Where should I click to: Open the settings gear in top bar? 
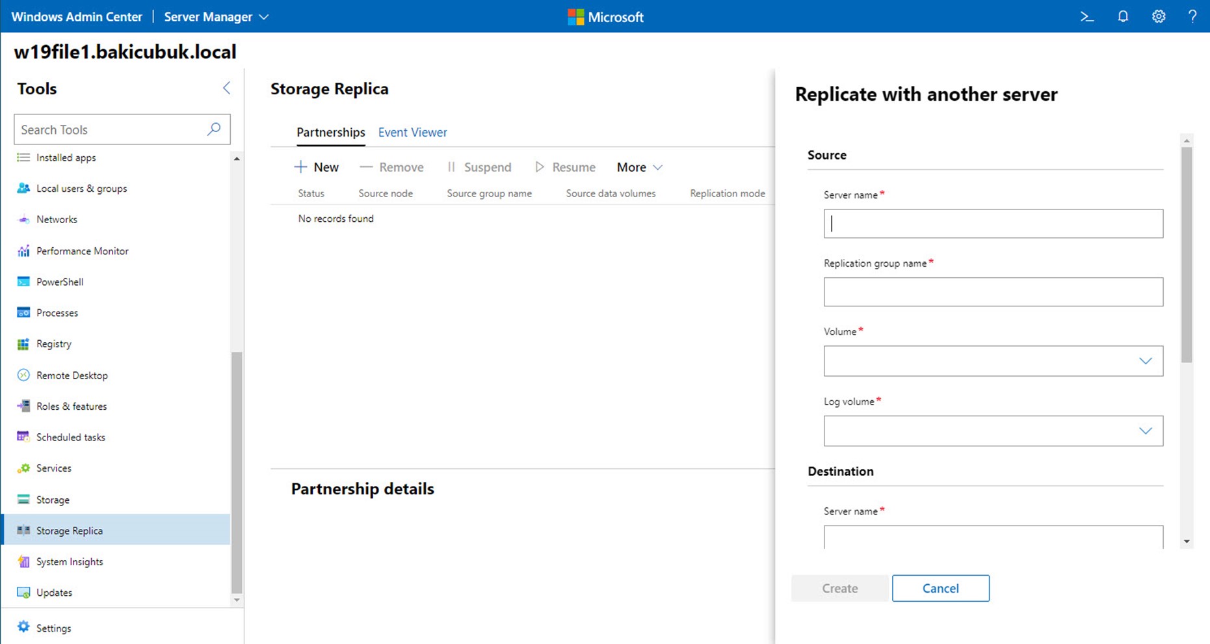[x=1159, y=16]
